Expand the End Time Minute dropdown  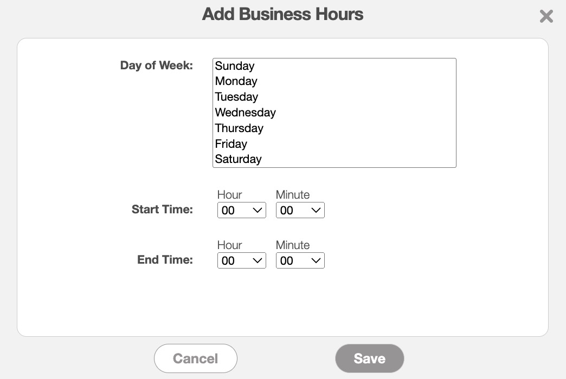tap(300, 260)
